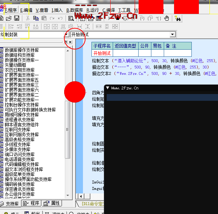Viewport: 218px width, 214px height.
Task: Click the align-bottom layout icon
Action: [35, 27]
